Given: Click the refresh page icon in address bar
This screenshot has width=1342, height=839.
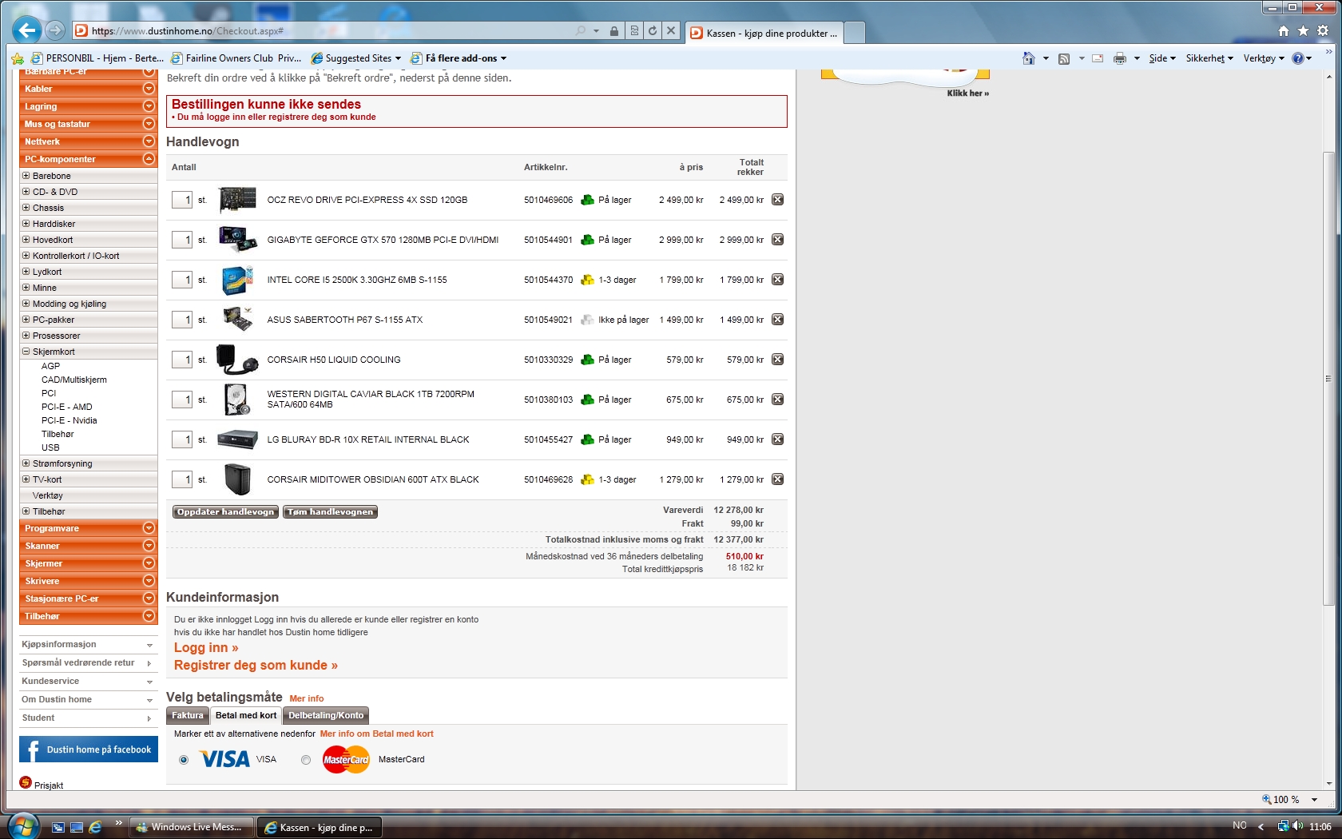Looking at the screenshot, I should pos(653,31).
